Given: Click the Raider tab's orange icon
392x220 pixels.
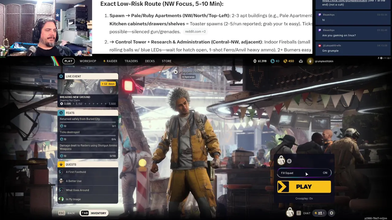Looking at the screenshot, I should 104,61.
